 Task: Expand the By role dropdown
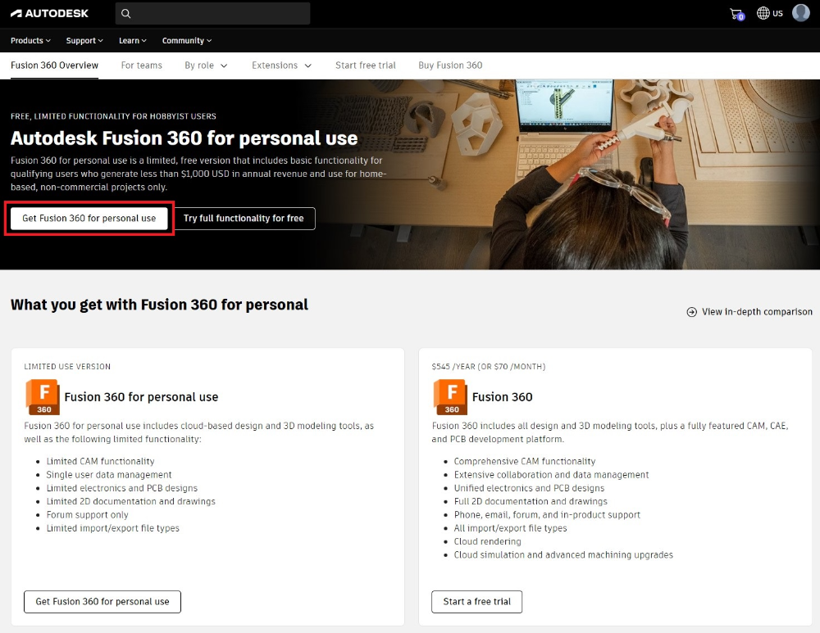206,66
